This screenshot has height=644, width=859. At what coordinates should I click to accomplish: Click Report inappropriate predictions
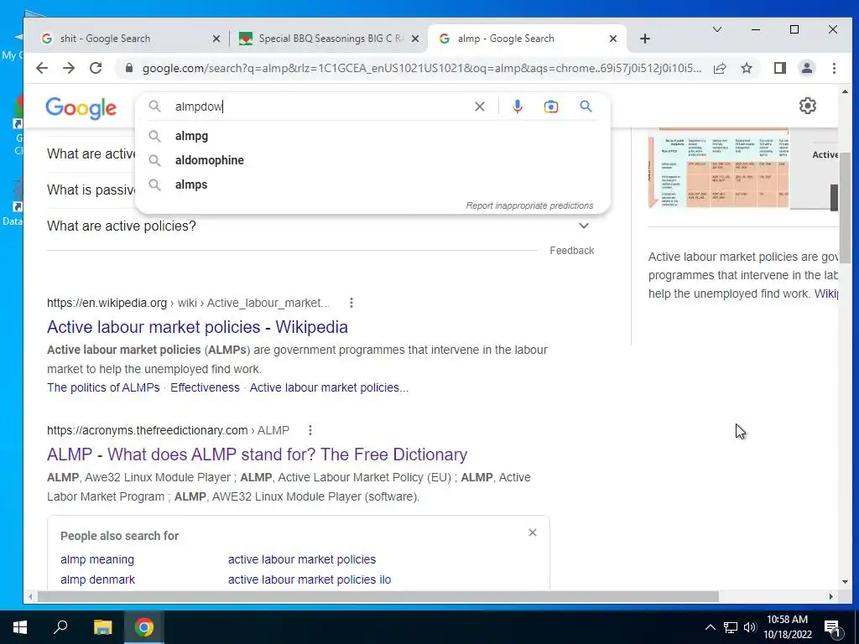[529, 206]
